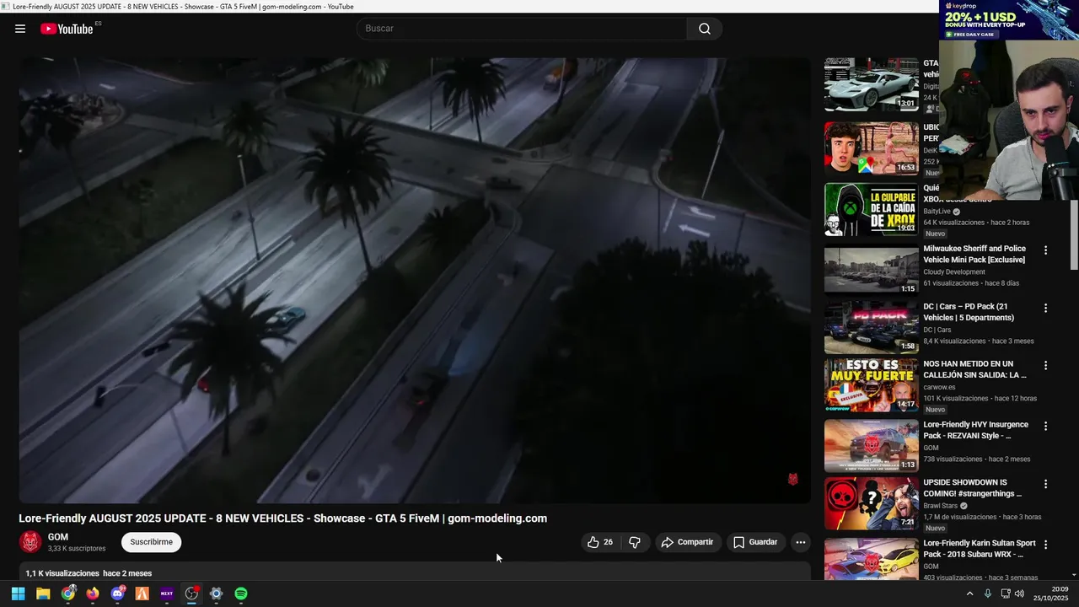Go to the YouTube home logo
Screen dimensions: 1079x607
click(x=67, y=29)
